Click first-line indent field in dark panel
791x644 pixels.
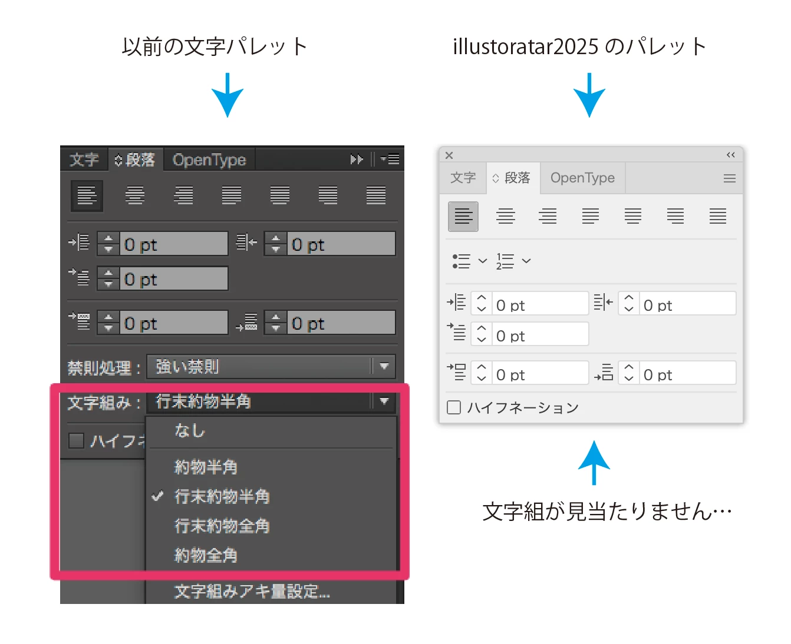pos(173,278)
